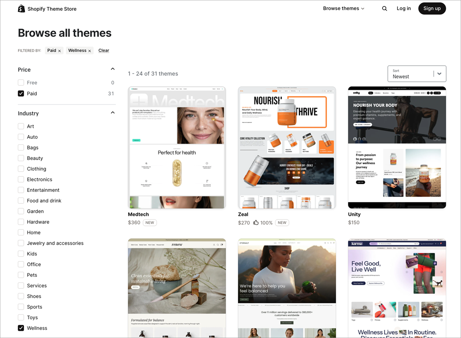Uncheck the Wellness industry filter
The width and height of the screenshot is (461, 338).
(21, 328)
